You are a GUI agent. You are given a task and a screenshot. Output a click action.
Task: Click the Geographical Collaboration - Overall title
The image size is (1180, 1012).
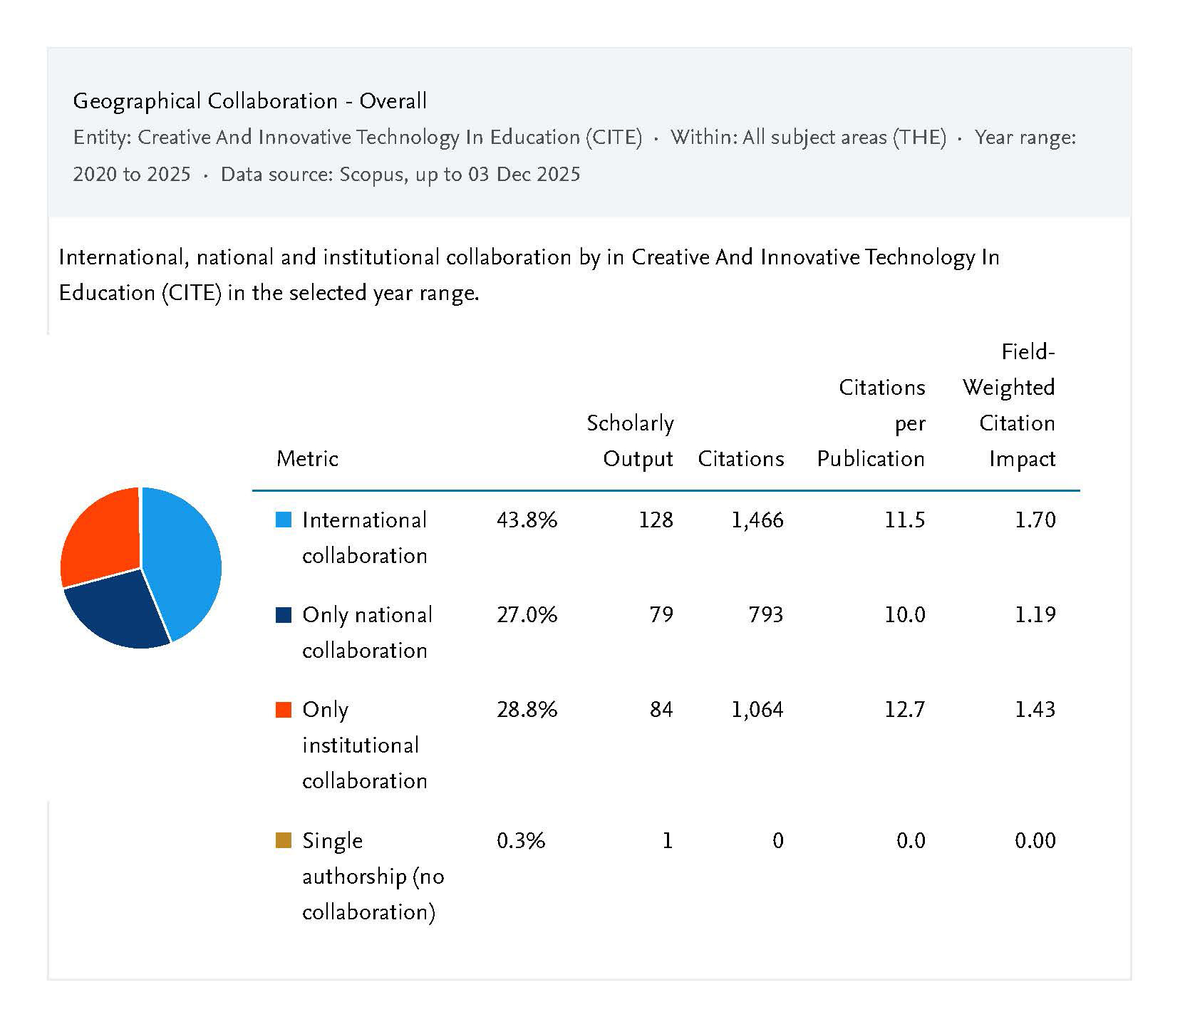249,101
